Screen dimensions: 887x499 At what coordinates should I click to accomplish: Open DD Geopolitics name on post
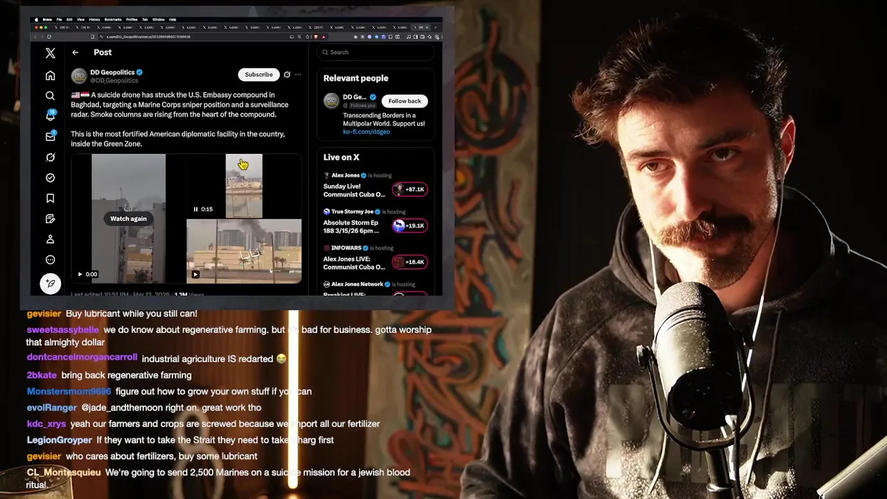(x=112, y=72)
